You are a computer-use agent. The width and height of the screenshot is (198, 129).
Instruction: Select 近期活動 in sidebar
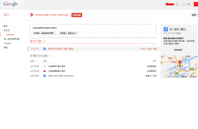click(x=10, y=35)
